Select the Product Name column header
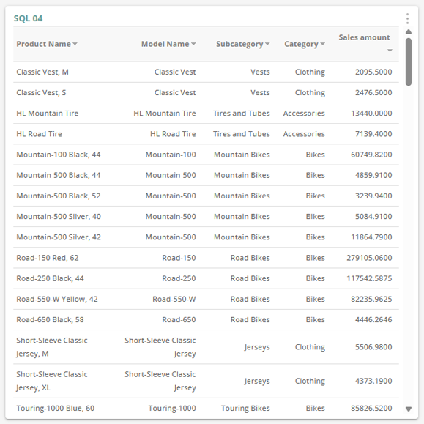Viewport: 424px width, 424px height. (x=43, y=44)
